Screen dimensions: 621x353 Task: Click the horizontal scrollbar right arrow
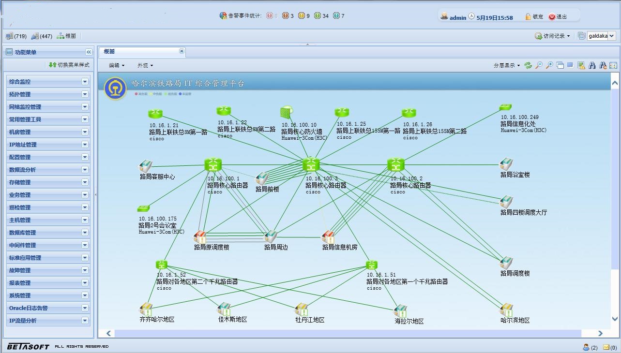click(x=600, y=333)
